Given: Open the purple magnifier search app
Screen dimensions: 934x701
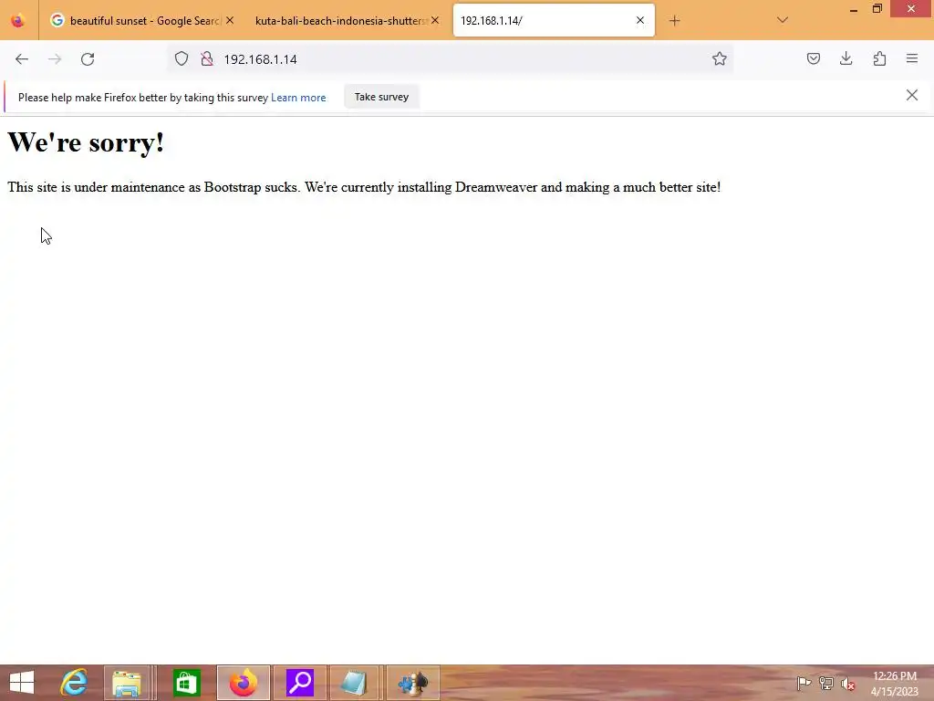Looking at the screenshot, I should [299, 683].
